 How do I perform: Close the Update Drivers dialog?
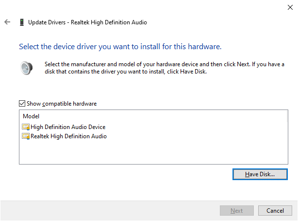[x=290, y=7]
